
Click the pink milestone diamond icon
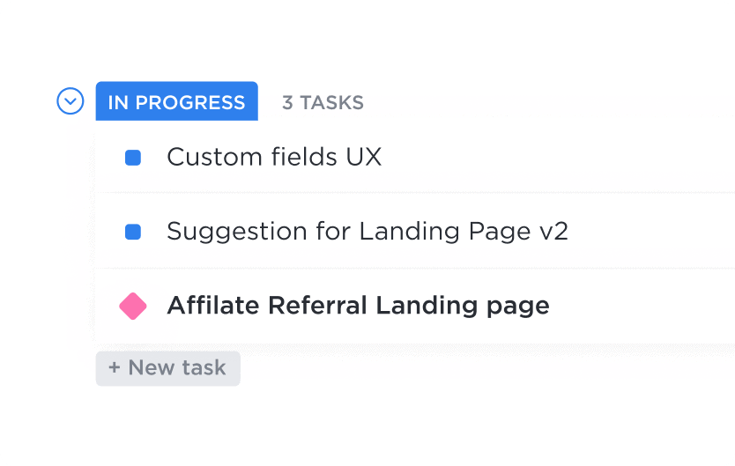pyautogui.click(x=133, y=306)
